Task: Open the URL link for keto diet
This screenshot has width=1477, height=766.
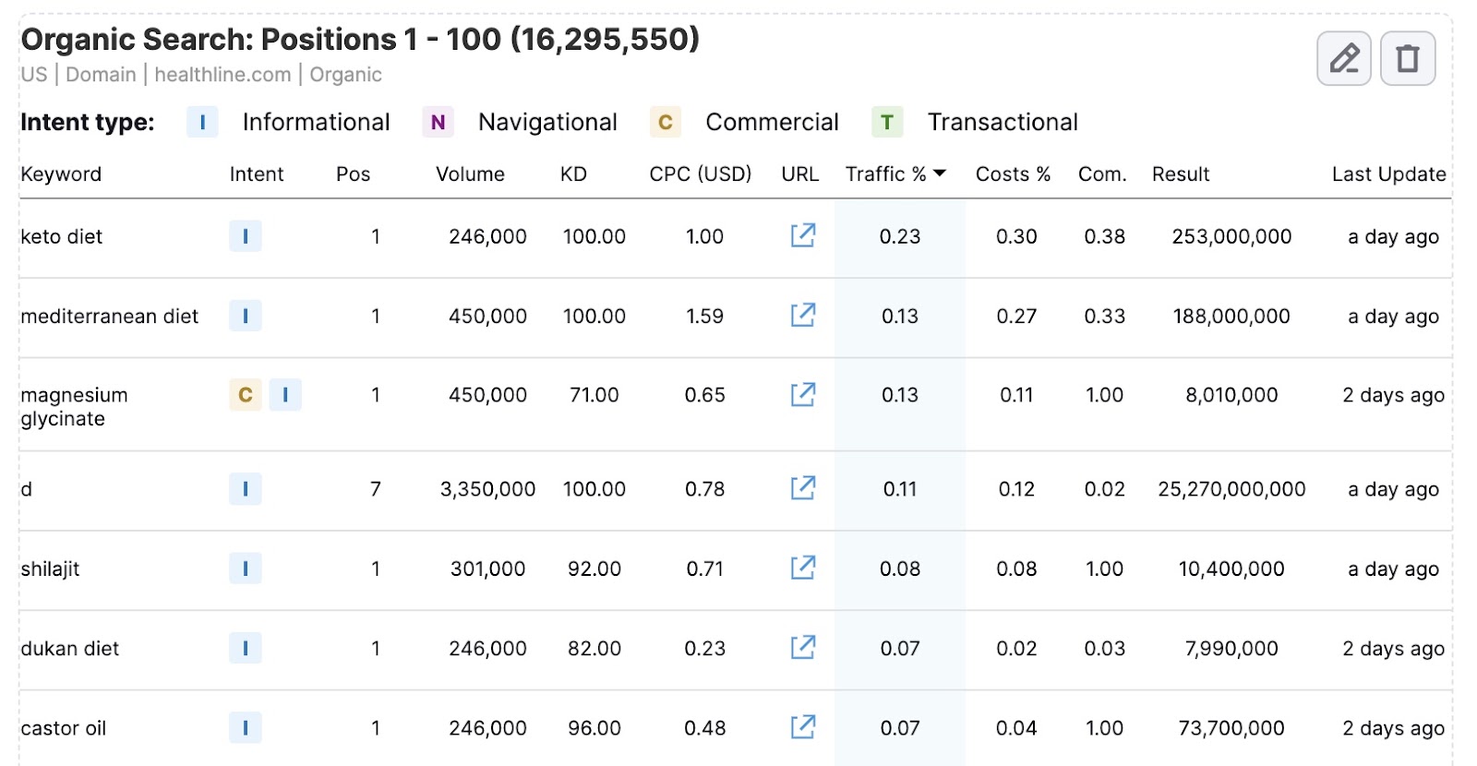Action: [x=802, y=236]
